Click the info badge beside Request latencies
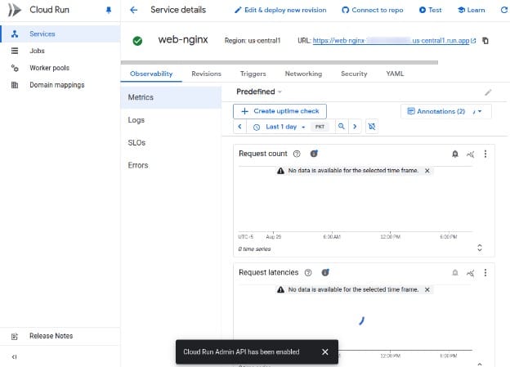The height and width of the screenshot is (367, 510). [325, 272]
